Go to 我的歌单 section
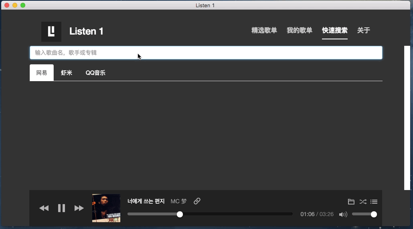Image resolution: width=413 pixels, height=229 pixels. coord(300,31)
